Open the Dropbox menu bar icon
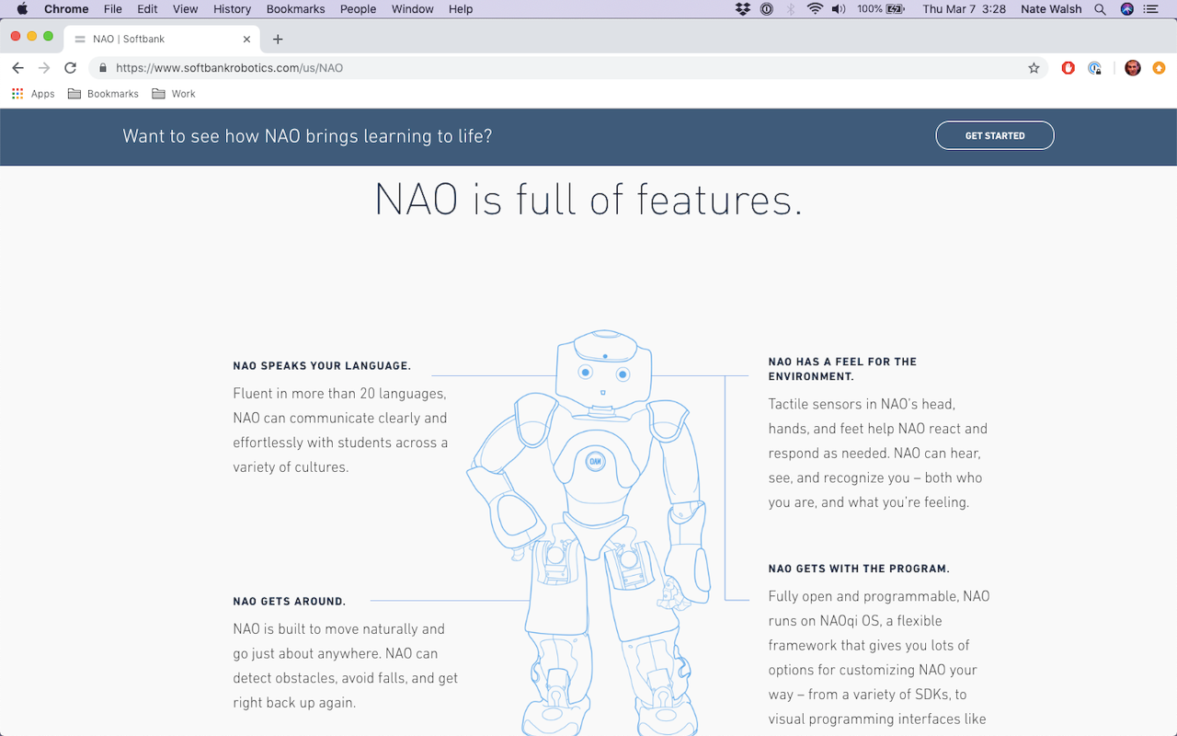Image resolution: width=1177 pixels, height=736 pixels. pyautogui.click(x=743, y=9)
